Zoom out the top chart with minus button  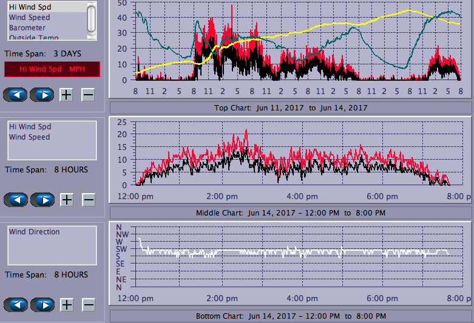88,95
